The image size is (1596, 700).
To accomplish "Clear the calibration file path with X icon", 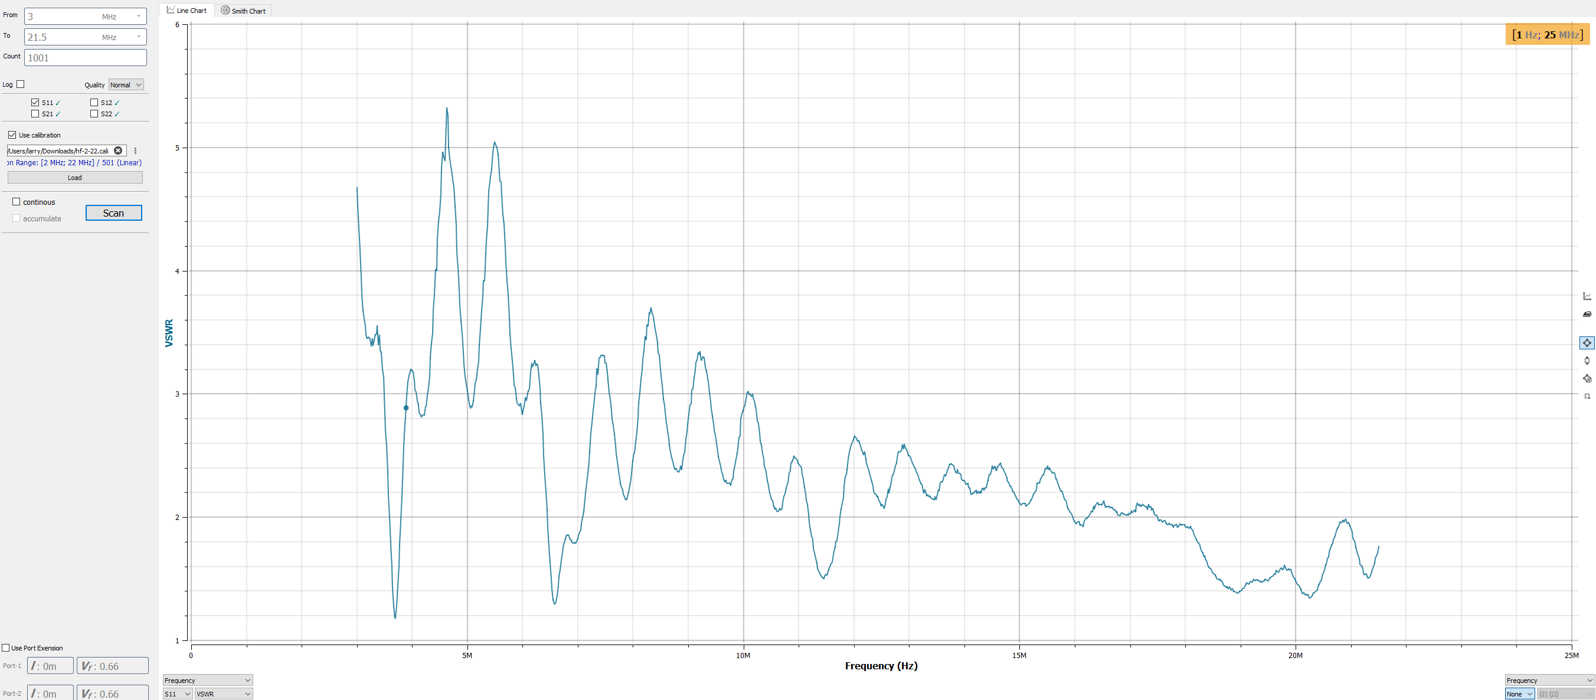I will 118,151.
